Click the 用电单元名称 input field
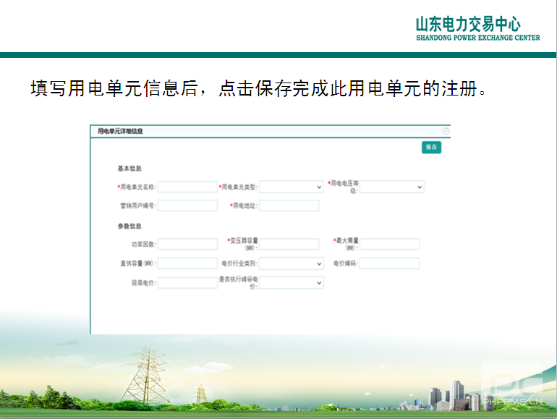 (187, 187)
